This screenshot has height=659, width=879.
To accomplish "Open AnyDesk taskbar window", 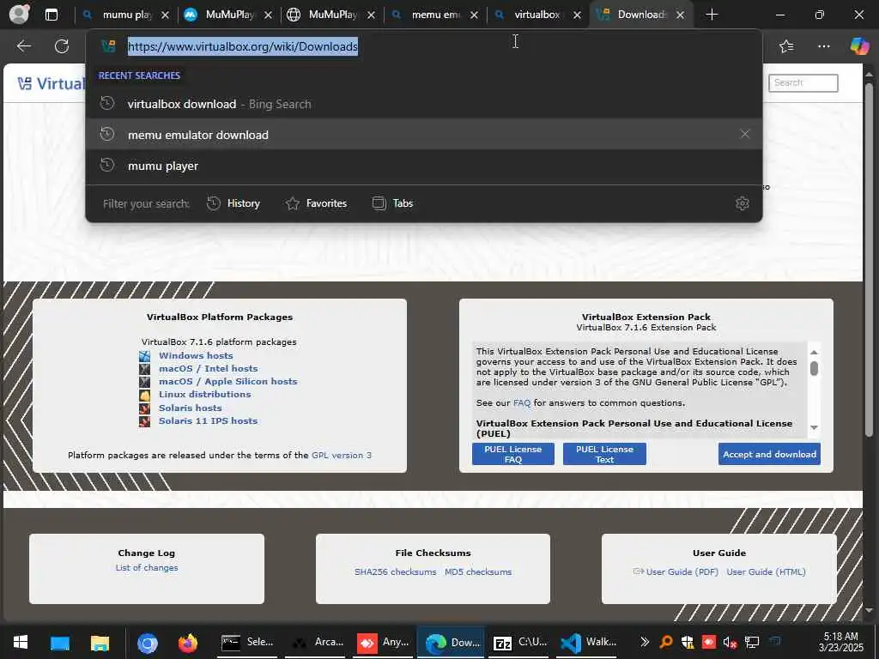I will [x=384, y=642].
